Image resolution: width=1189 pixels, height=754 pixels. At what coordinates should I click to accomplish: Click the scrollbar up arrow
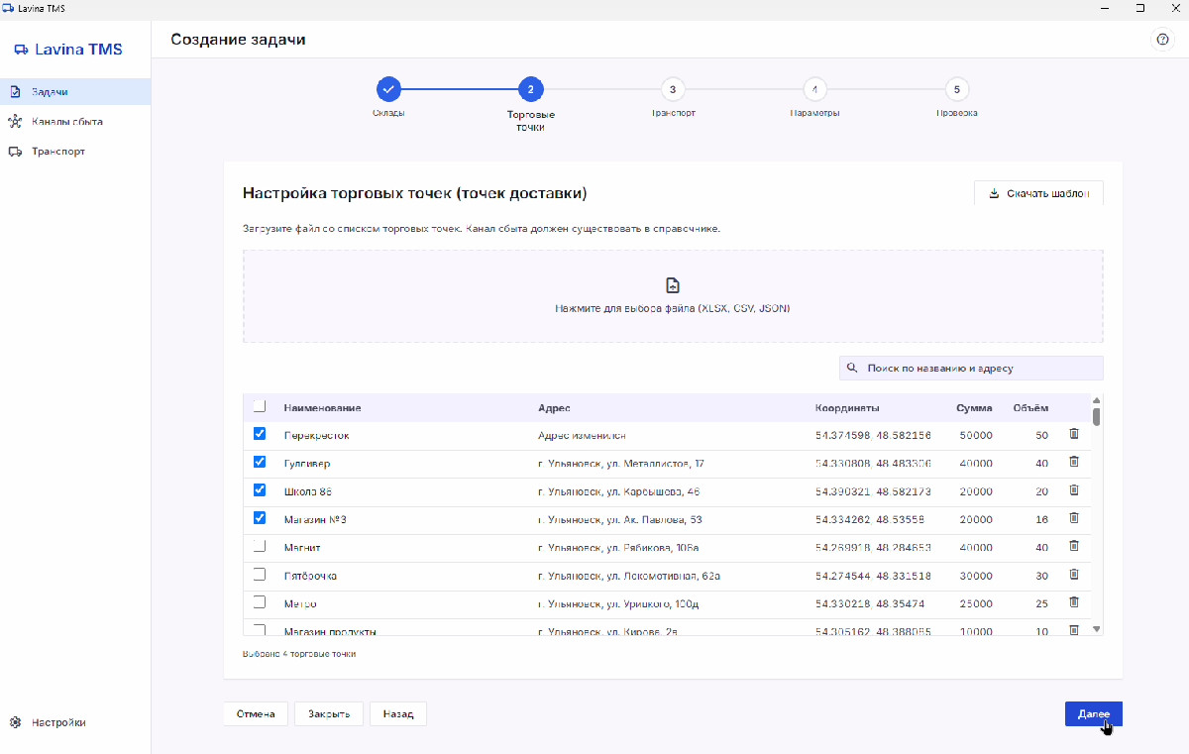point(1096,399)
